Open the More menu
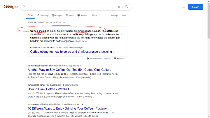Viewport: 210px width, 118px height. [94, 15]
